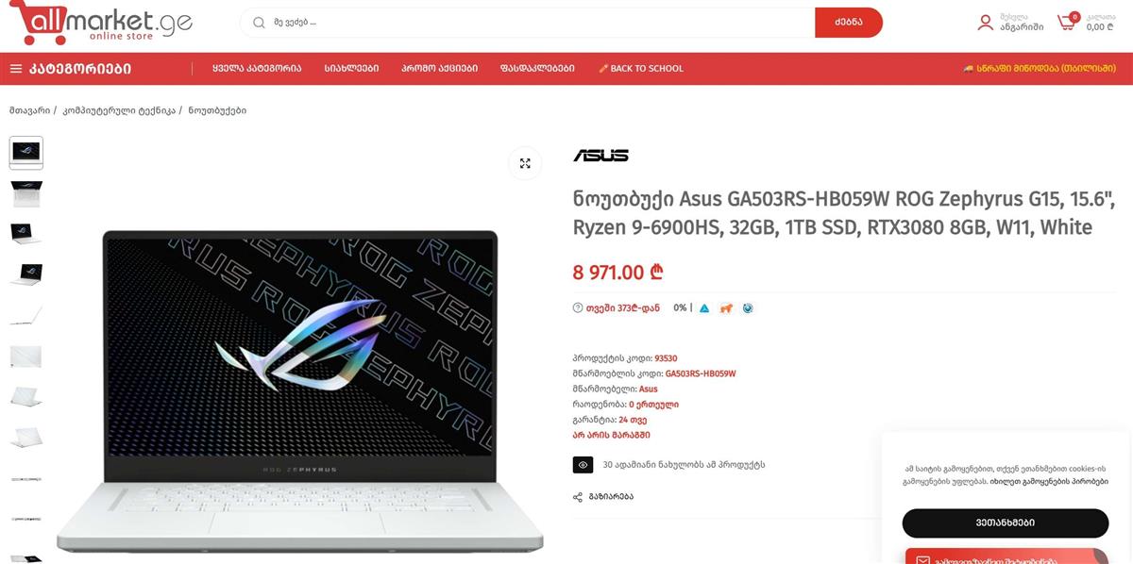Click the red search button
The height and width of the screenshot is (564, 1133).
click(x=849, y=23)
